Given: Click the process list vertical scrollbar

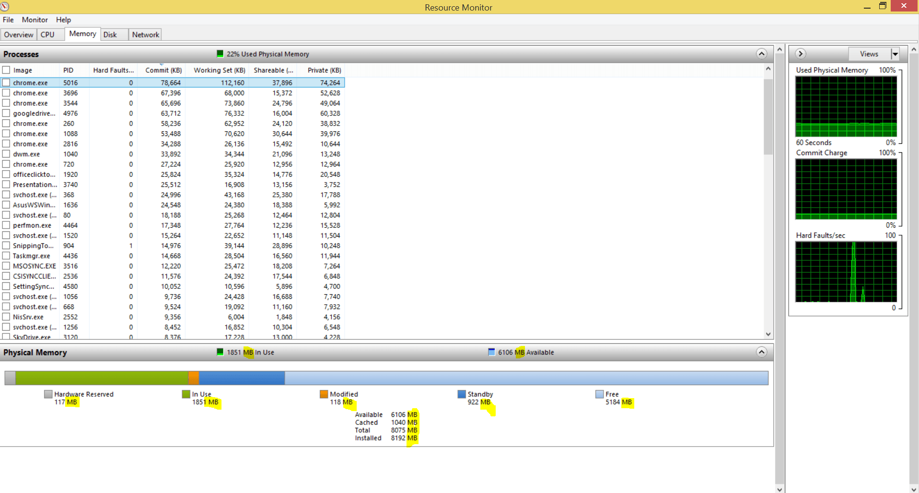Looking at the screenshot, I should coord(768,116).
